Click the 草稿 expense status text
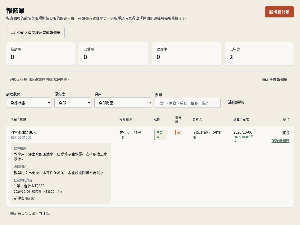This screenshot has width=300, height=225. pyautogui.click(x=59, y=191)
